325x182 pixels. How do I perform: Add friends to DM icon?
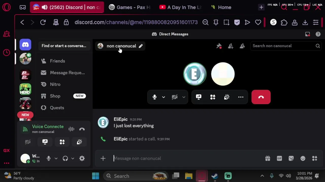(x=231, y=46)
